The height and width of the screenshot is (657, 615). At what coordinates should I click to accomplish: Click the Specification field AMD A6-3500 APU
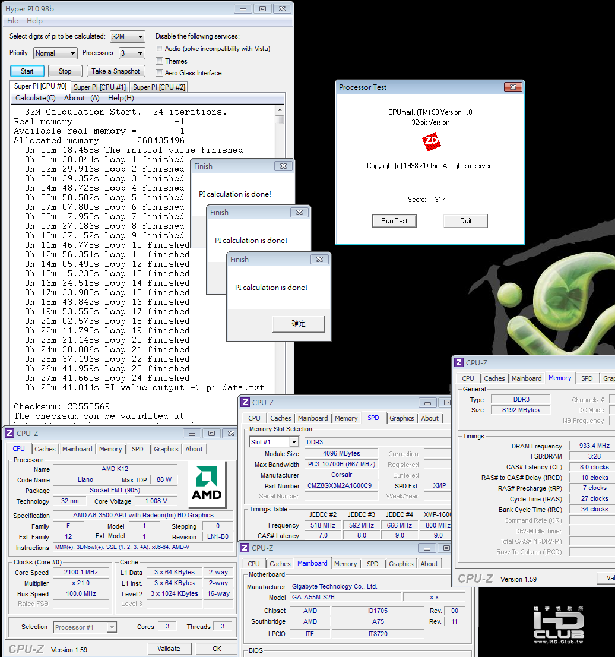[143, 515]
